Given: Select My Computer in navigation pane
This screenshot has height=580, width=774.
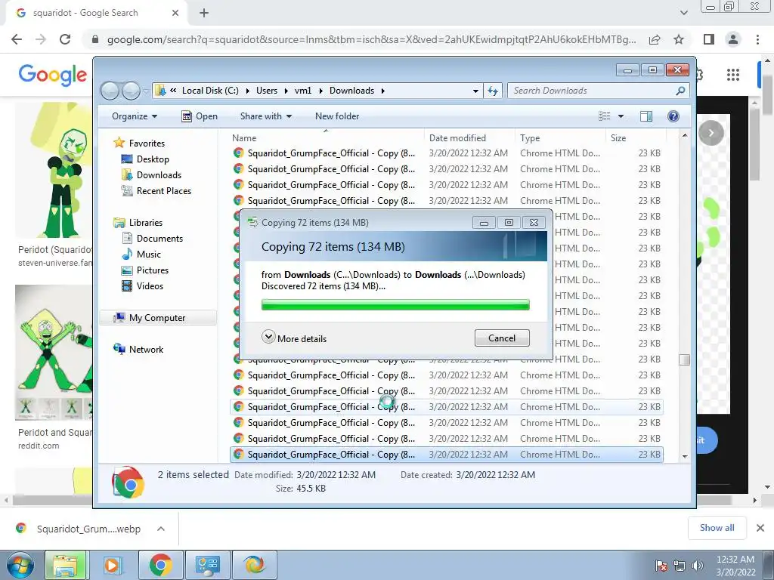Looking at the screenshot, I should point(157,318).
